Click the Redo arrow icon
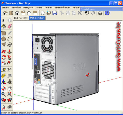Viewport: 123px width, 115px height. pyautogui.click(x=93, y=13)
